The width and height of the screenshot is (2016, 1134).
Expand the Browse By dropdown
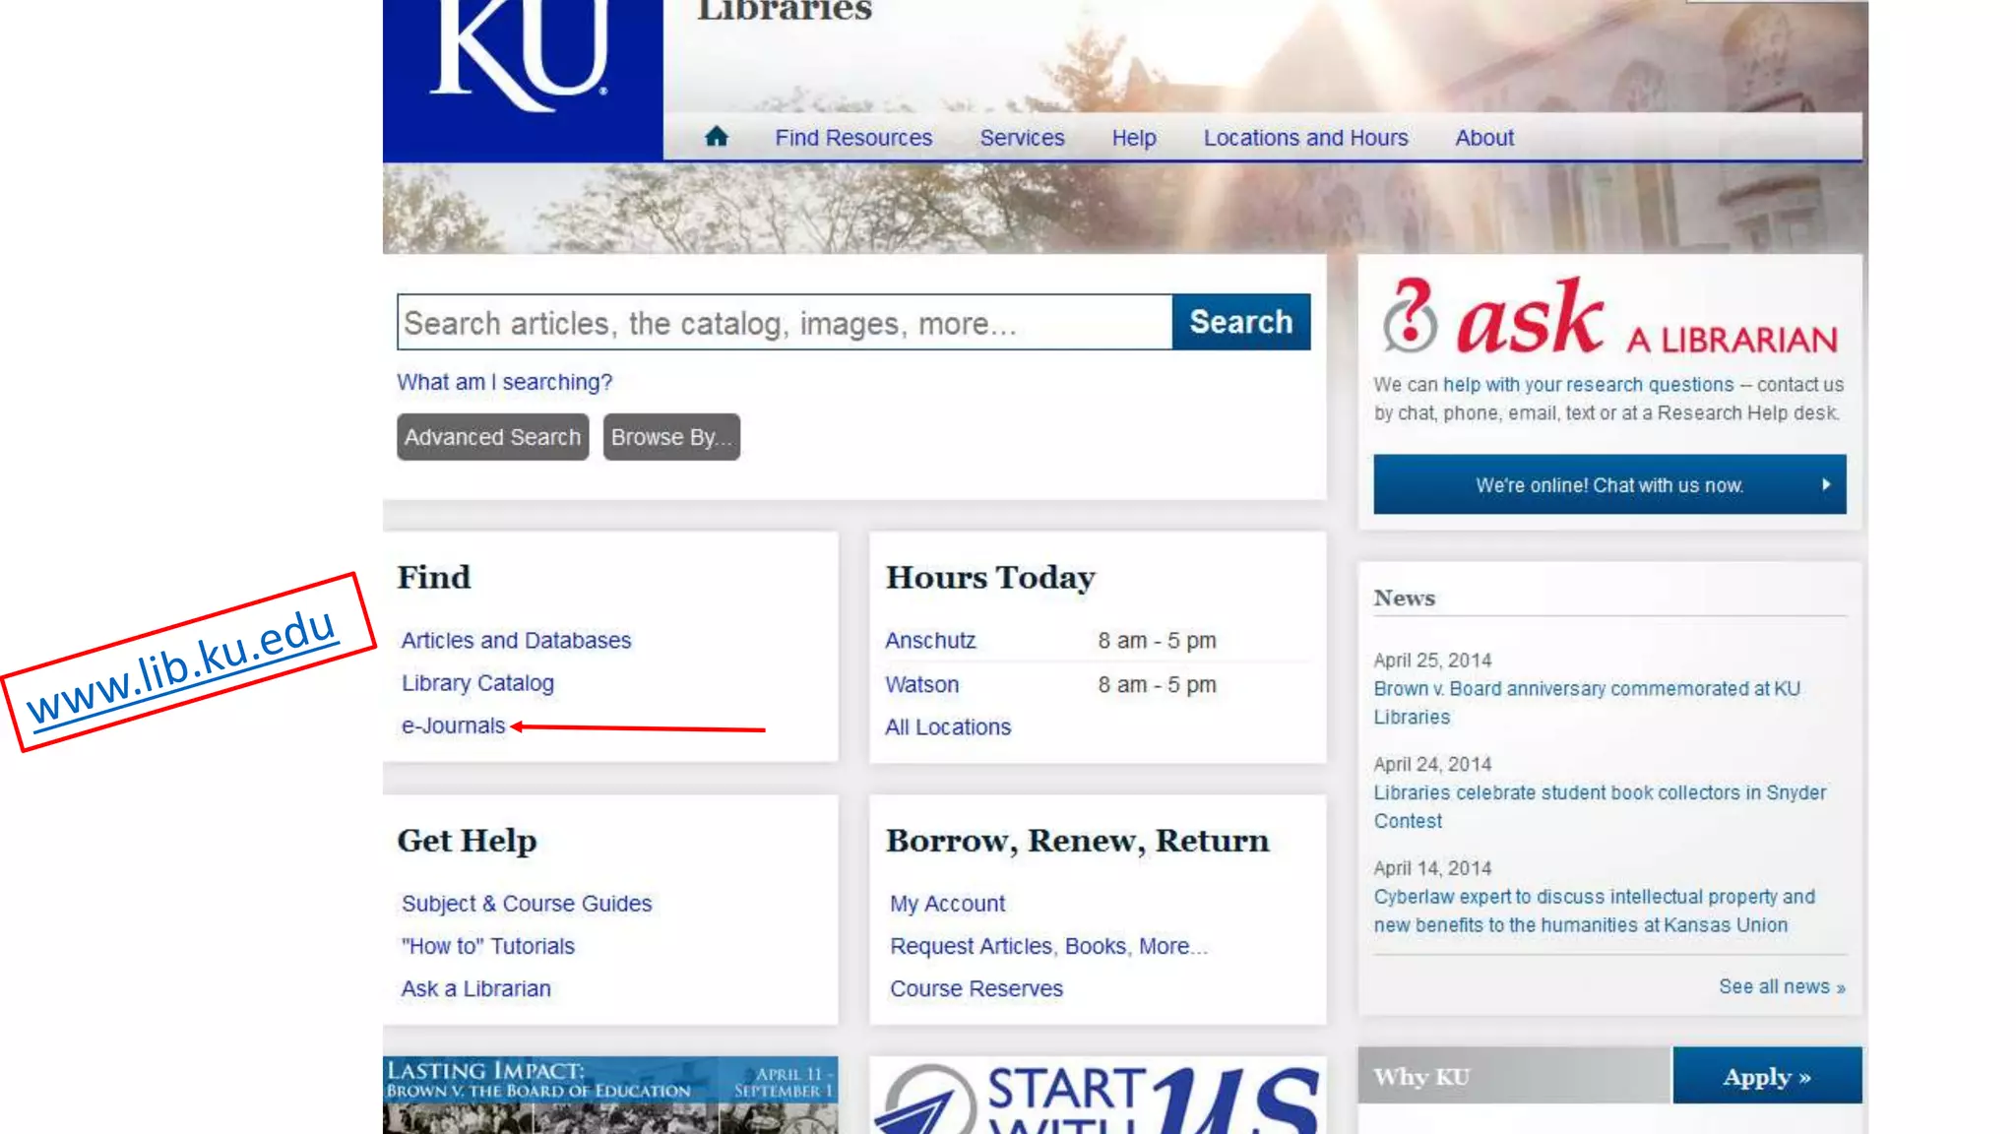(x=670, y=437)
